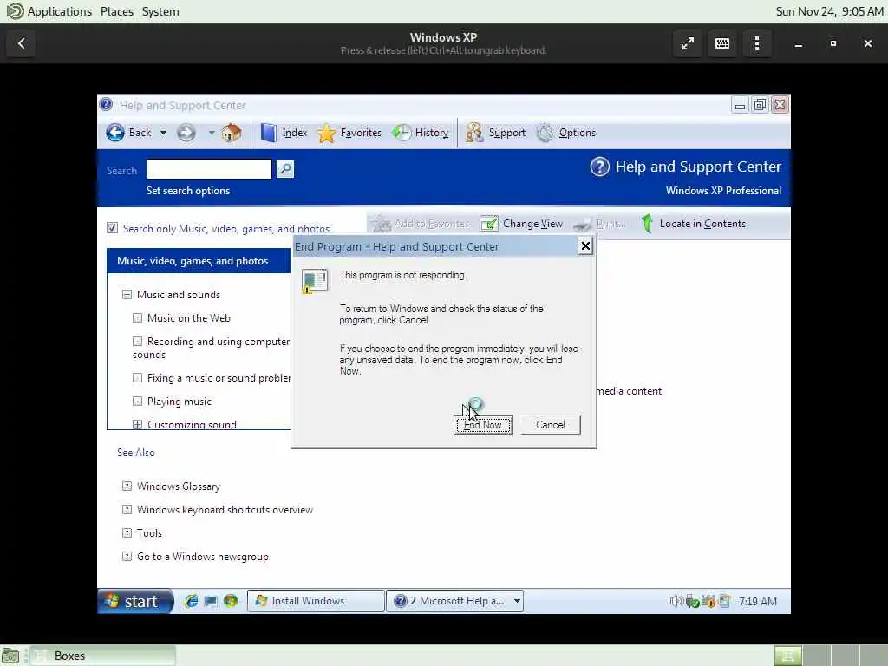Go to Help Center Home icon
Screen dimensions: 888x666
tap(231, 133)
